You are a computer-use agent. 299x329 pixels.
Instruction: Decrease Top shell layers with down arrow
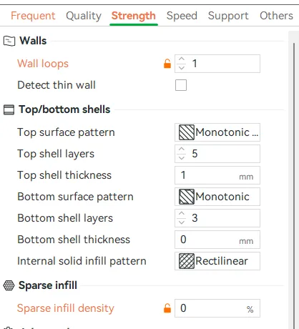point(182,158)
